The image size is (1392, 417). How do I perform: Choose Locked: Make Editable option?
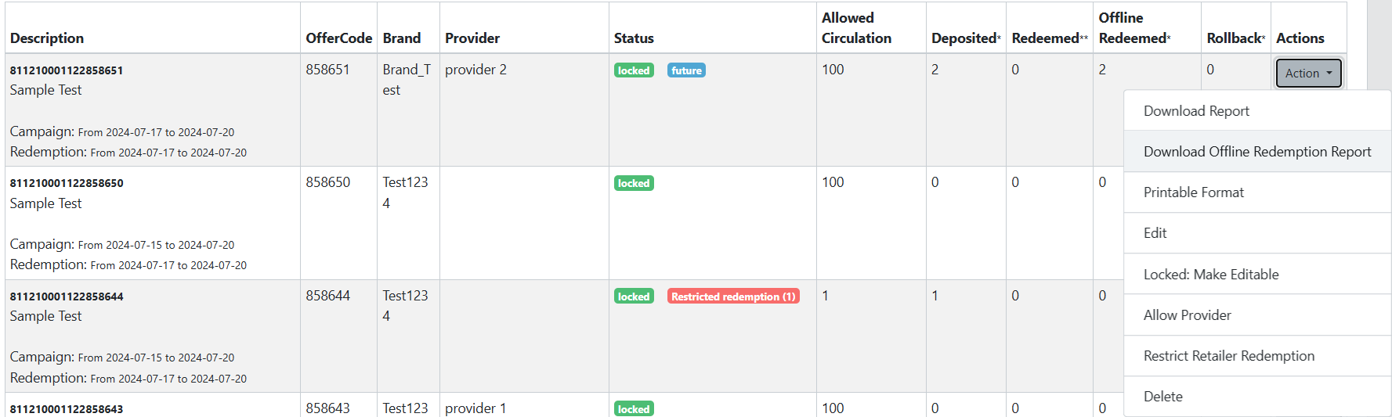1210,275
